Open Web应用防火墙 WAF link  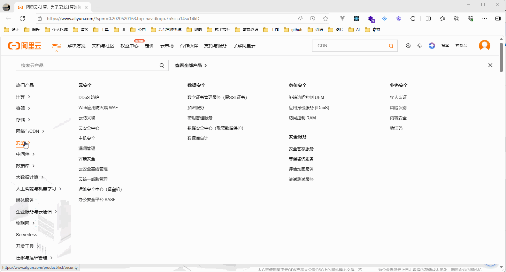pos(98,108)
